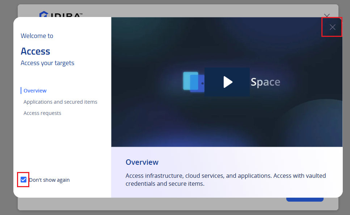Click the brand logo in background header
This screenshot has width=350, height=215.
(61, 14)
